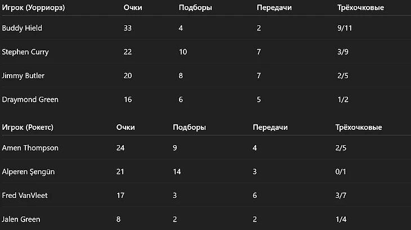Select Stephen Curry's 10 rebounds cell

[183, 52]
